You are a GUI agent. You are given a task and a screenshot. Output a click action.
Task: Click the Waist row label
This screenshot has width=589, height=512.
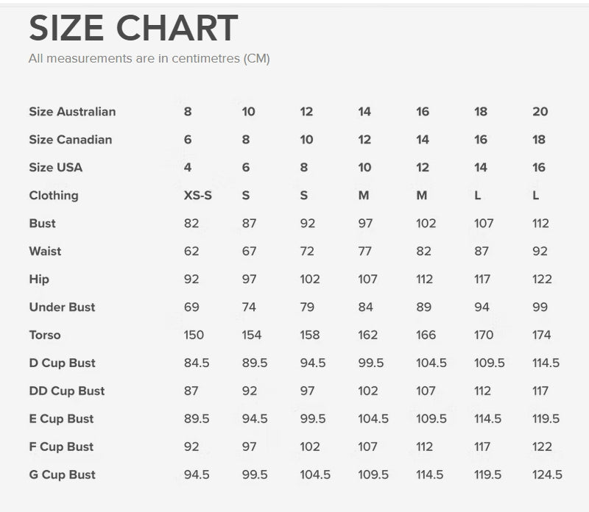tap(45, 252)
